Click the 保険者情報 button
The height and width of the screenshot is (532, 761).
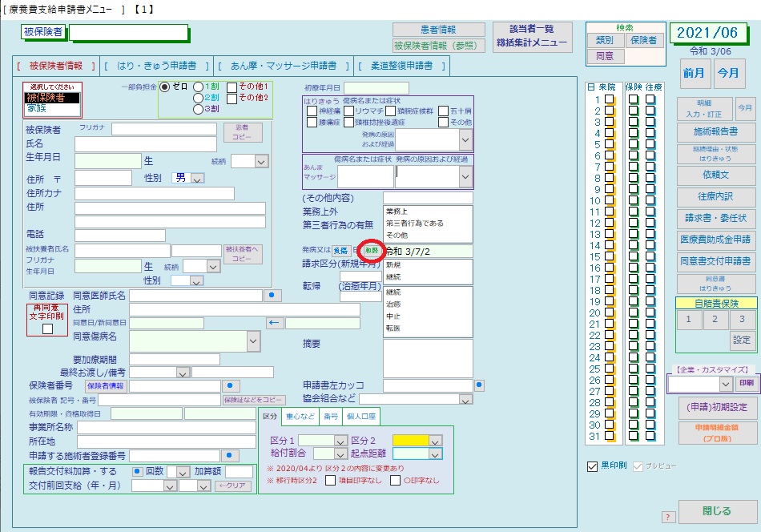106,386
